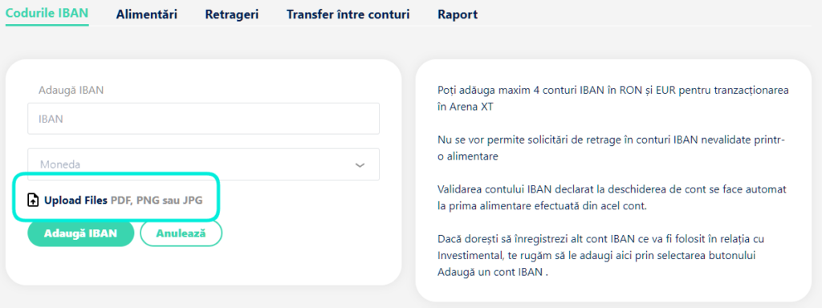Open the Raport tab
This screenshot has height=308, width=822.
click(x=458, y=14)
